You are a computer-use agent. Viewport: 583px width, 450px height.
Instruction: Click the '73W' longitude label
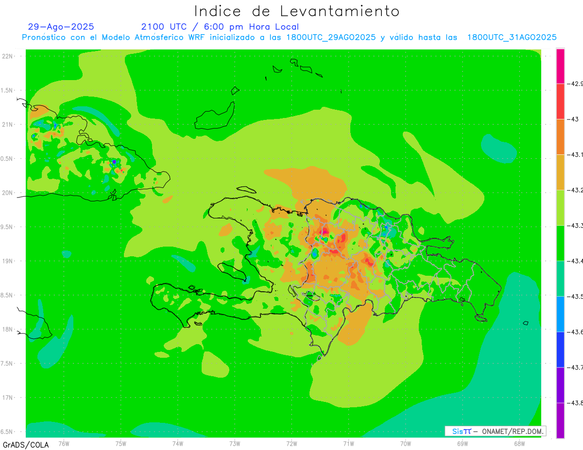(235, 443)
